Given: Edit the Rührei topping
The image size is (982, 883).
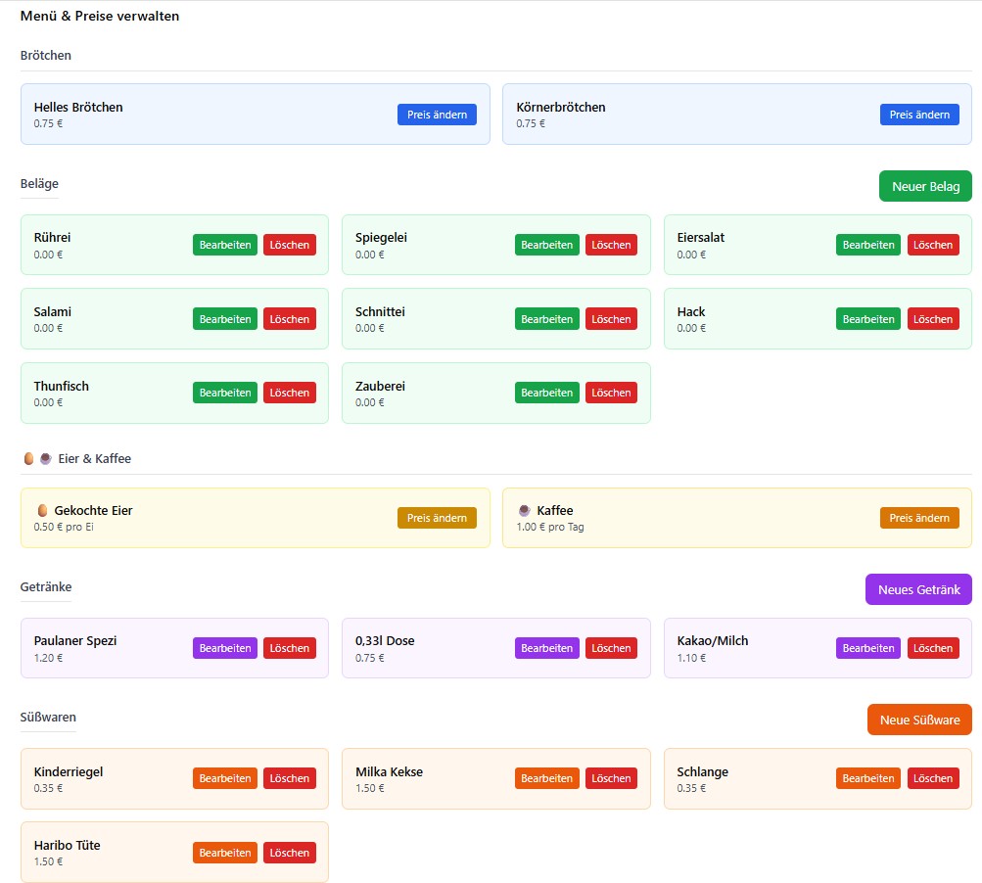Looking at the screenshot, I should (224, 245).
